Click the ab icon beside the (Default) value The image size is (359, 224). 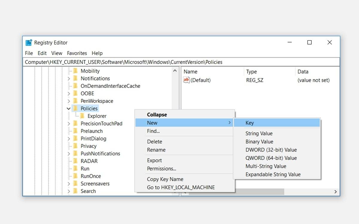pyautogui.click(x=186, y=80)
